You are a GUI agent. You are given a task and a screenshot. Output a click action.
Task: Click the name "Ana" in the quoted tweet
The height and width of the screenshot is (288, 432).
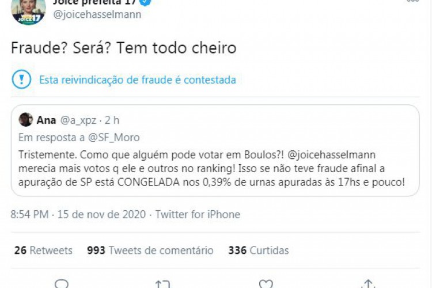(x=46, y=120)
